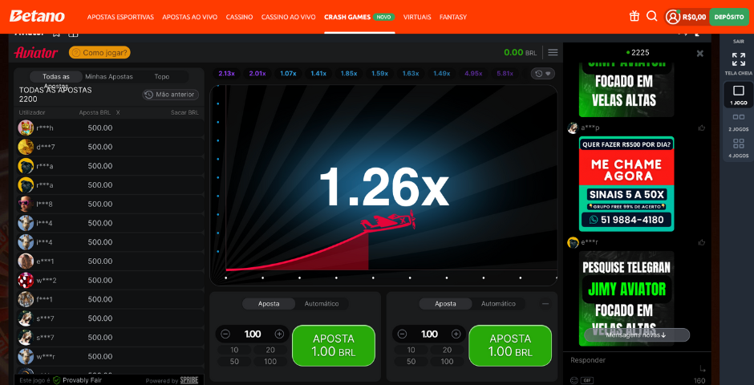Increase bet amount in left panel
The height and width of the screenshot is (385, 754).
(x=279, y=334)
